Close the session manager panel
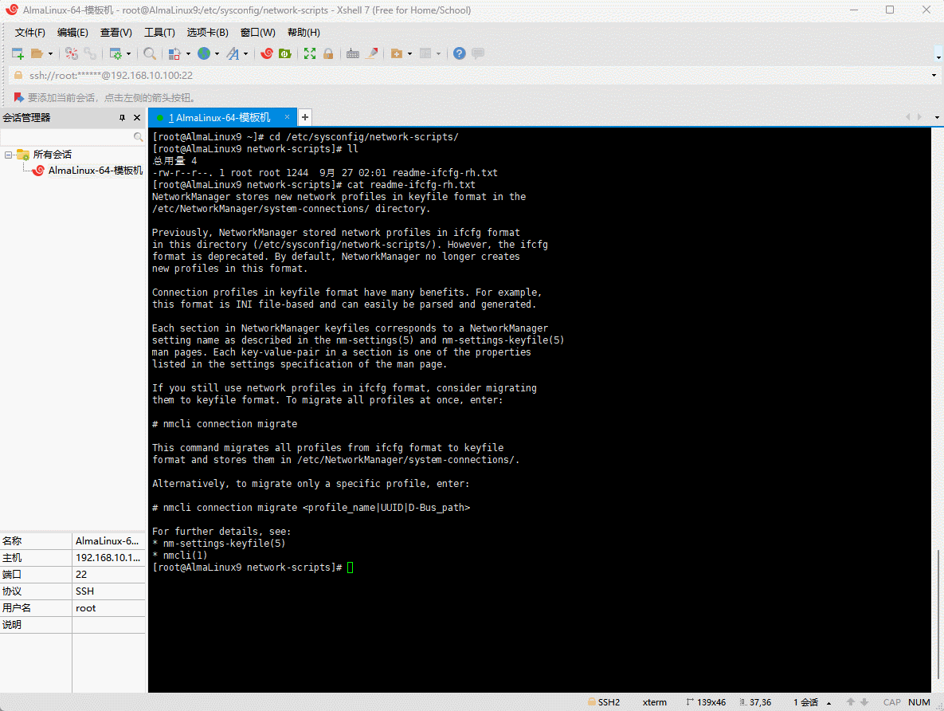The image size is (944, 711). [x=137, y=117]
